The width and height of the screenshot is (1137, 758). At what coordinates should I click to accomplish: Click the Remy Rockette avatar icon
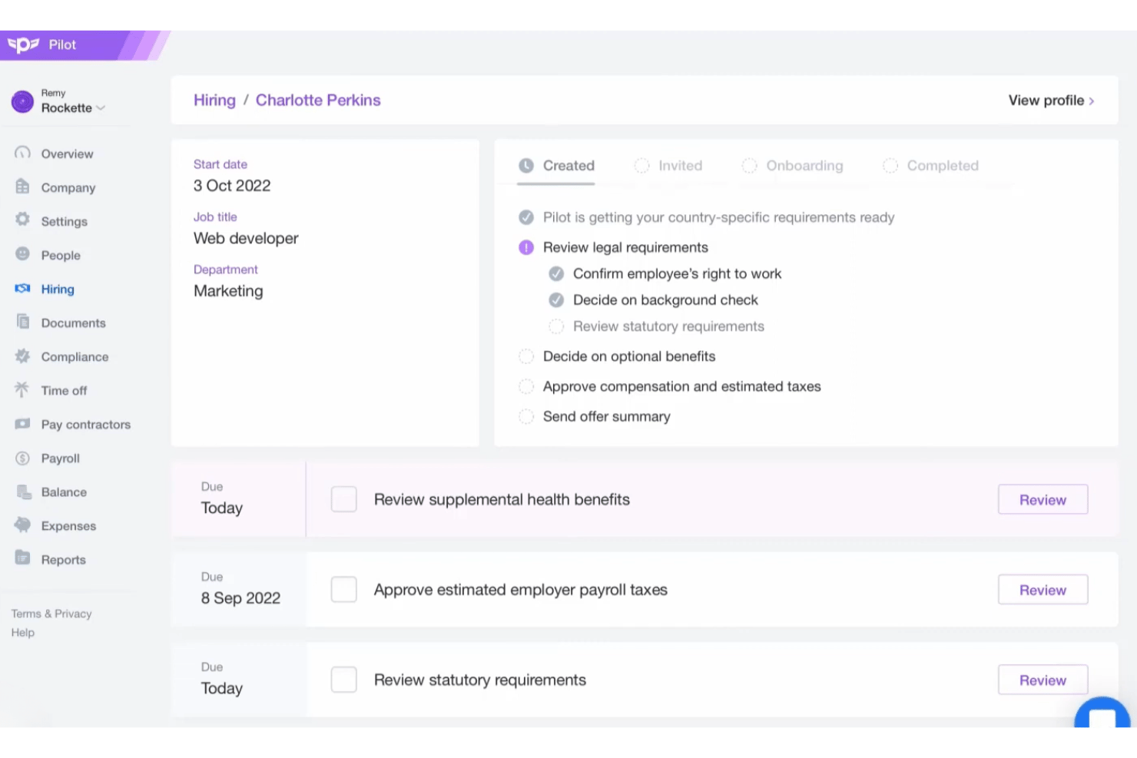22,101
